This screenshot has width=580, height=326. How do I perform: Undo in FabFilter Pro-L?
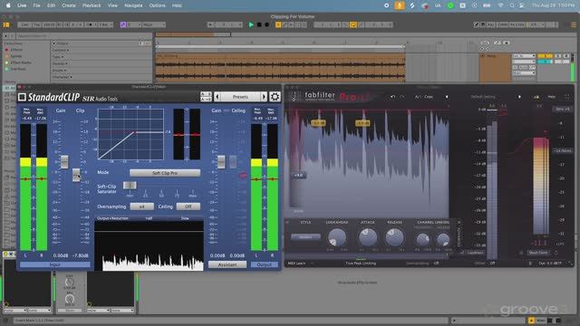click(x=392, y=97)
